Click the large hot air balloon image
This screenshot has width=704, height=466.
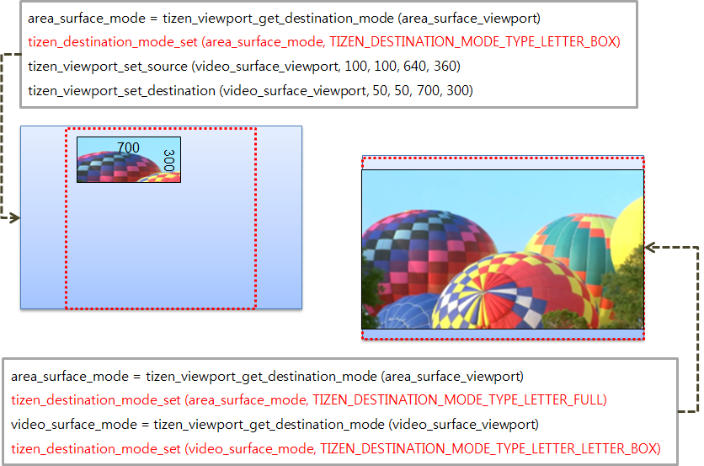(503, 249)
